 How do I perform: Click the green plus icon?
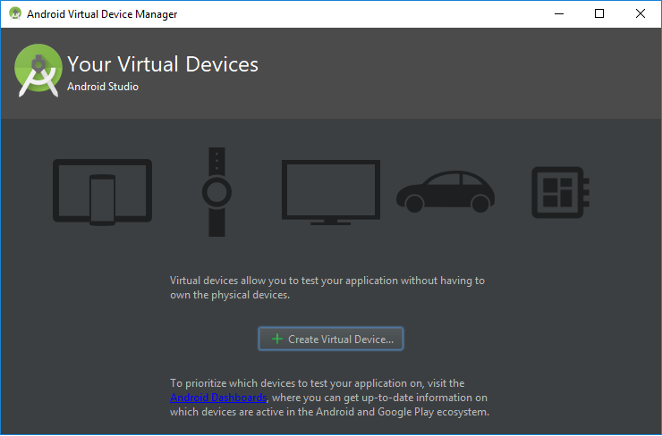click(277, 339)
